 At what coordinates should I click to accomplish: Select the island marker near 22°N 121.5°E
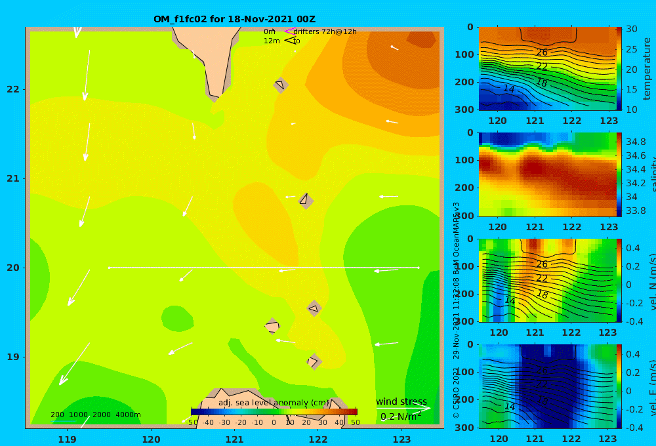[x=280, y=85]
